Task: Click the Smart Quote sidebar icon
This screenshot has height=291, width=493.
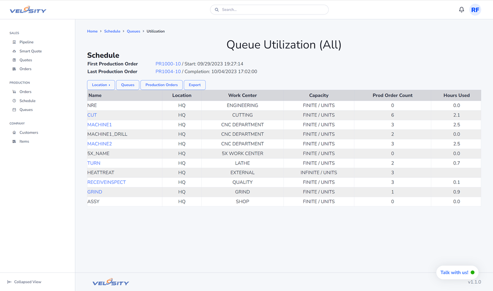Action: coord(14,51)
